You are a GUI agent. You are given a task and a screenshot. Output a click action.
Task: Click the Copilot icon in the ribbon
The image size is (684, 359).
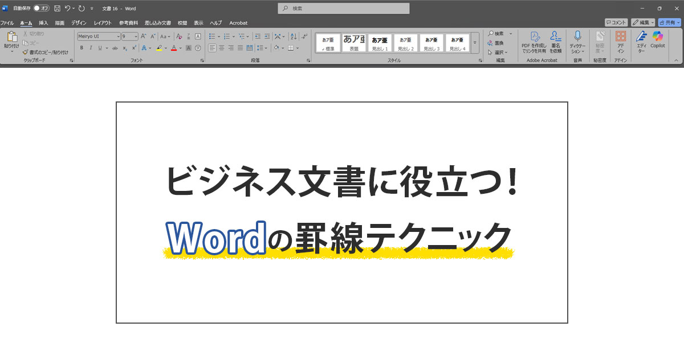click(x=658, y=39)
